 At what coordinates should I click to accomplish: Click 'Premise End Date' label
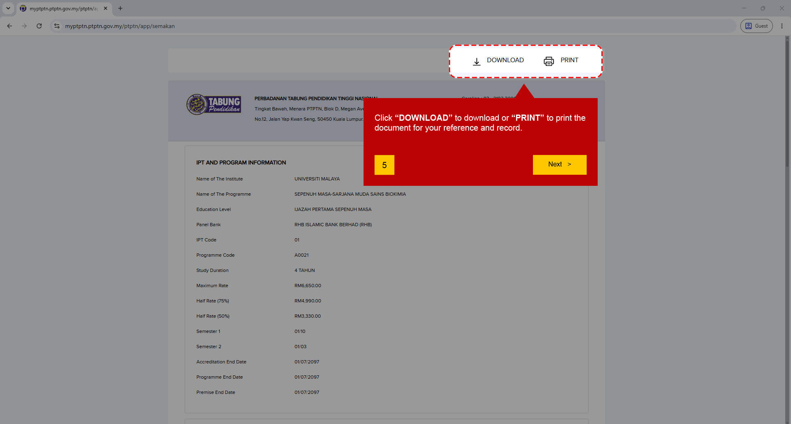(x=216, y=392)
